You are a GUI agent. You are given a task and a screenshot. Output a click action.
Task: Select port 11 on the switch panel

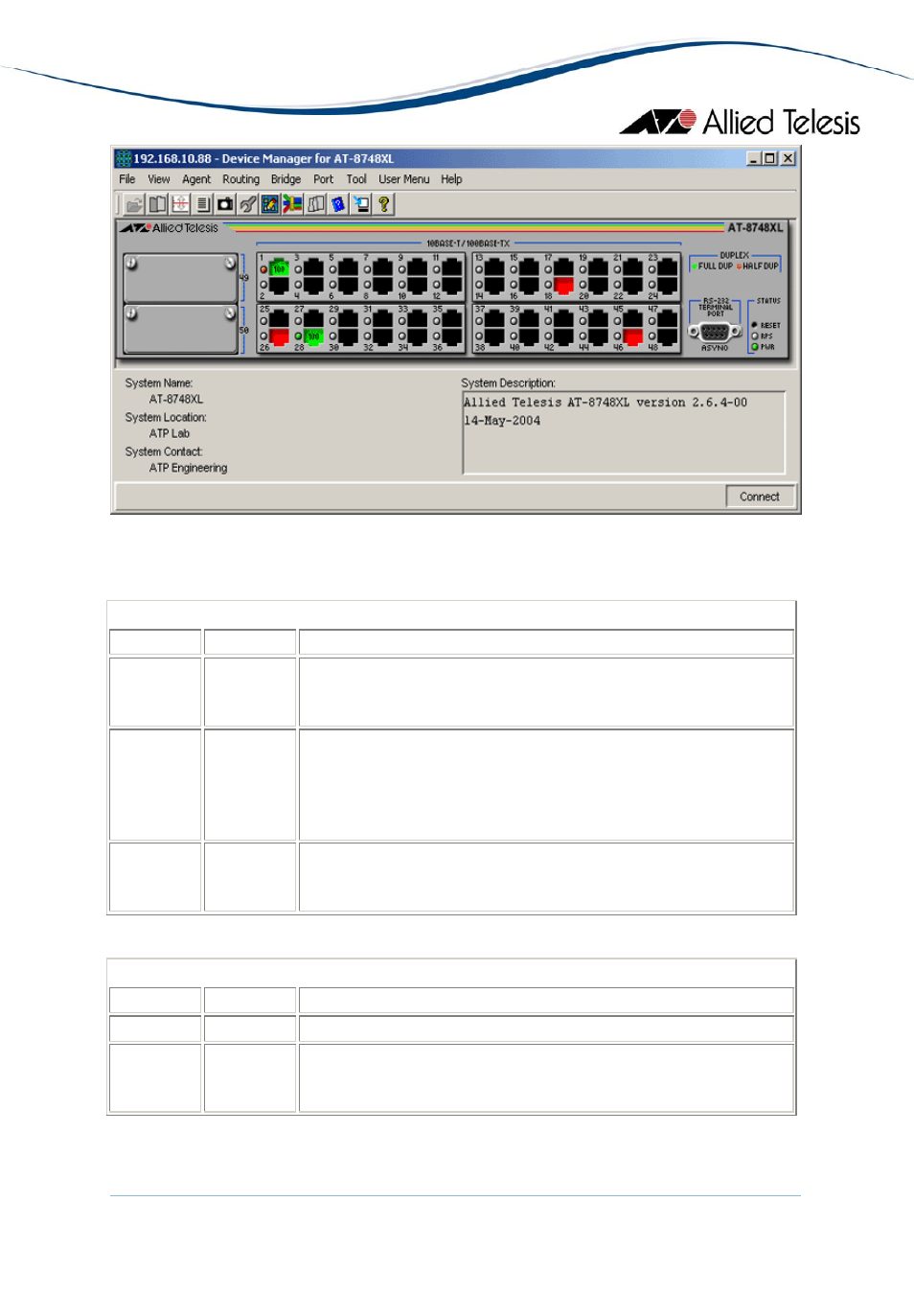(x=452, y=268)
